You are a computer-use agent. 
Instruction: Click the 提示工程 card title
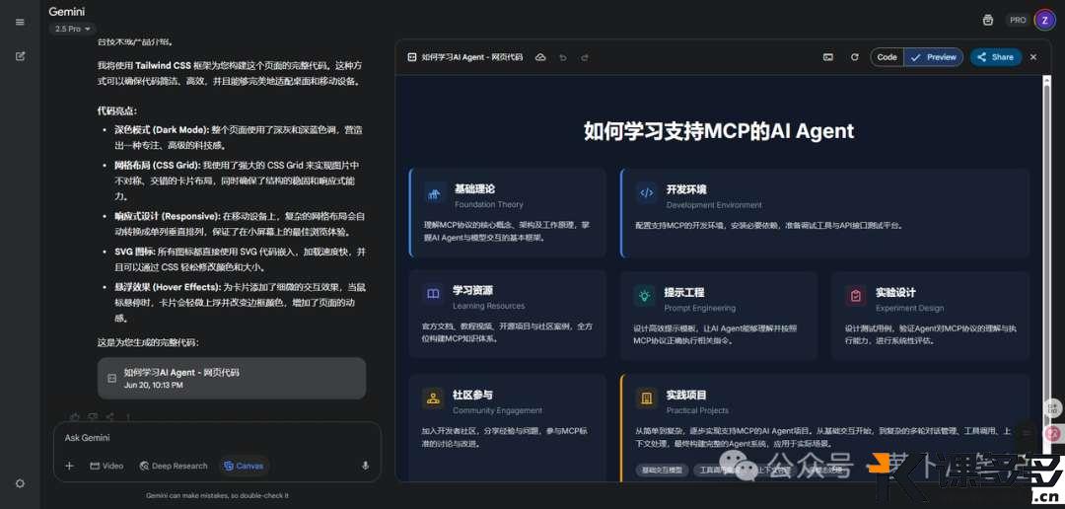coord(684,293)
